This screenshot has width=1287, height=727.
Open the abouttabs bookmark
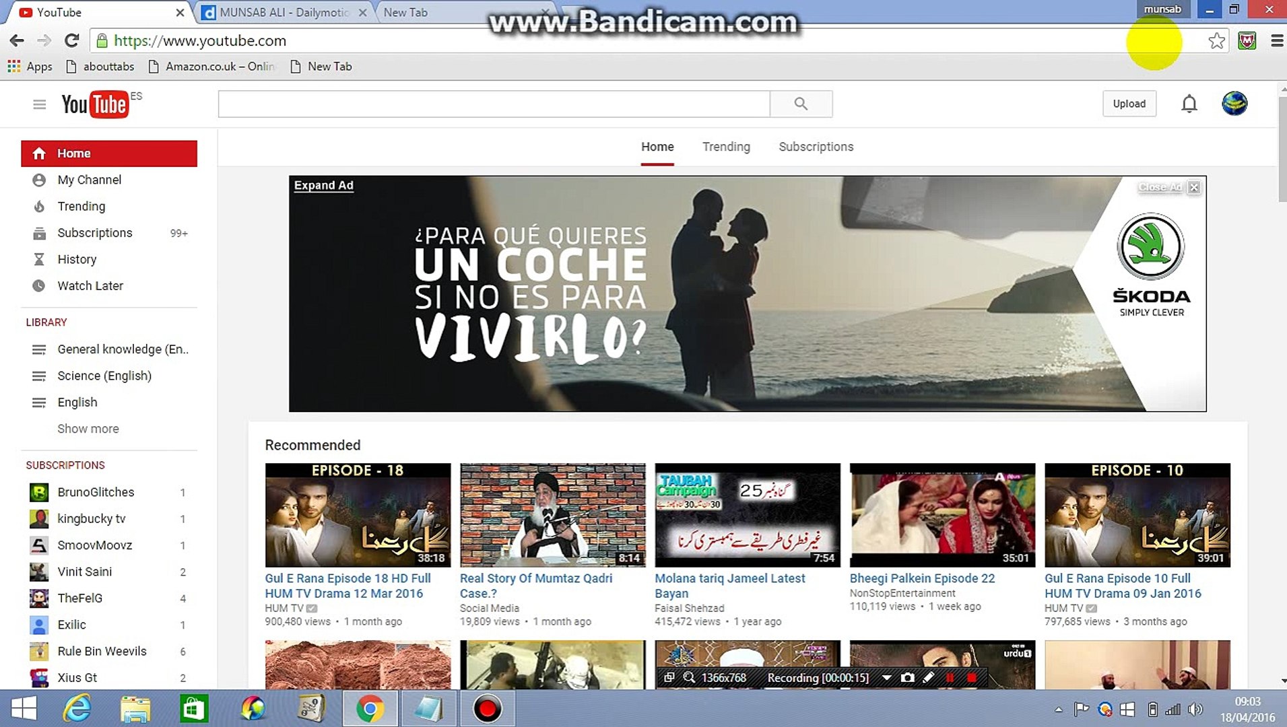click(x=100, y=67)
